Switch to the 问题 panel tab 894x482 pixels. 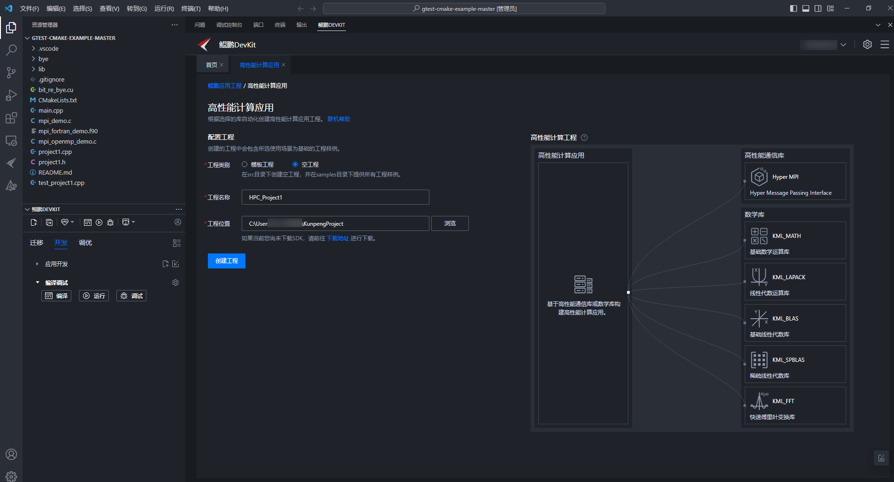click(200, 25)
